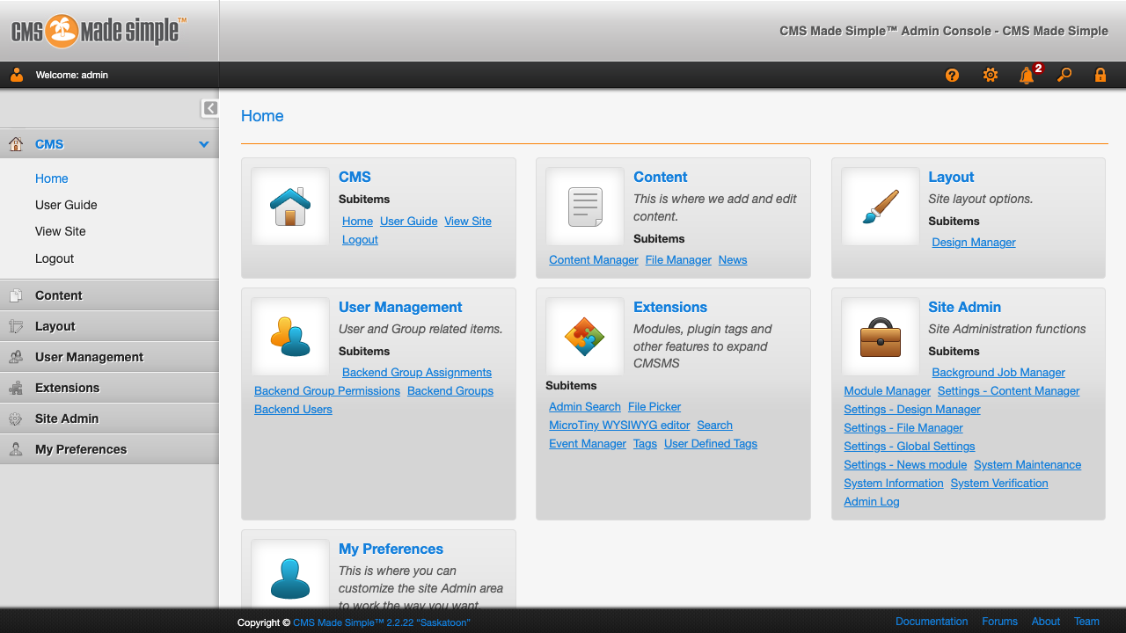The height and width of the screenshot is (633, 1126).
Task: Open the User Management card heading link
Action: pos(400,307)
